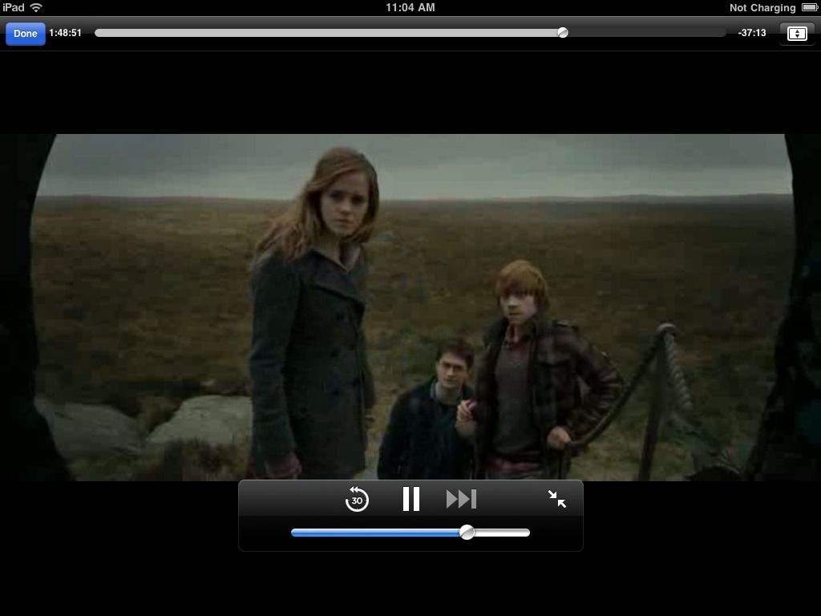
Task: Click the remaining time -37:13
Action: click(752, 32)
